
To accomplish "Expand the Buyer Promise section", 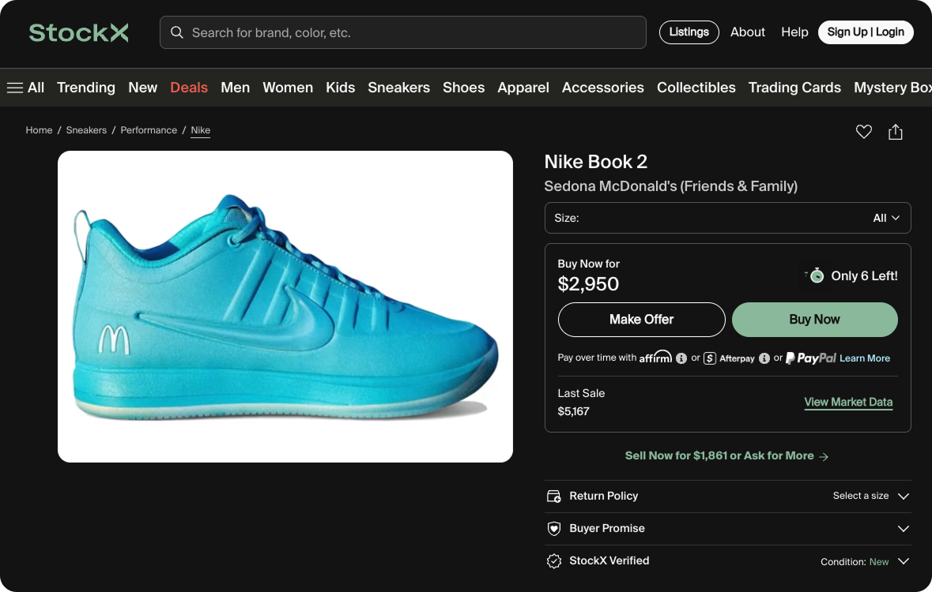I will 727,529.
